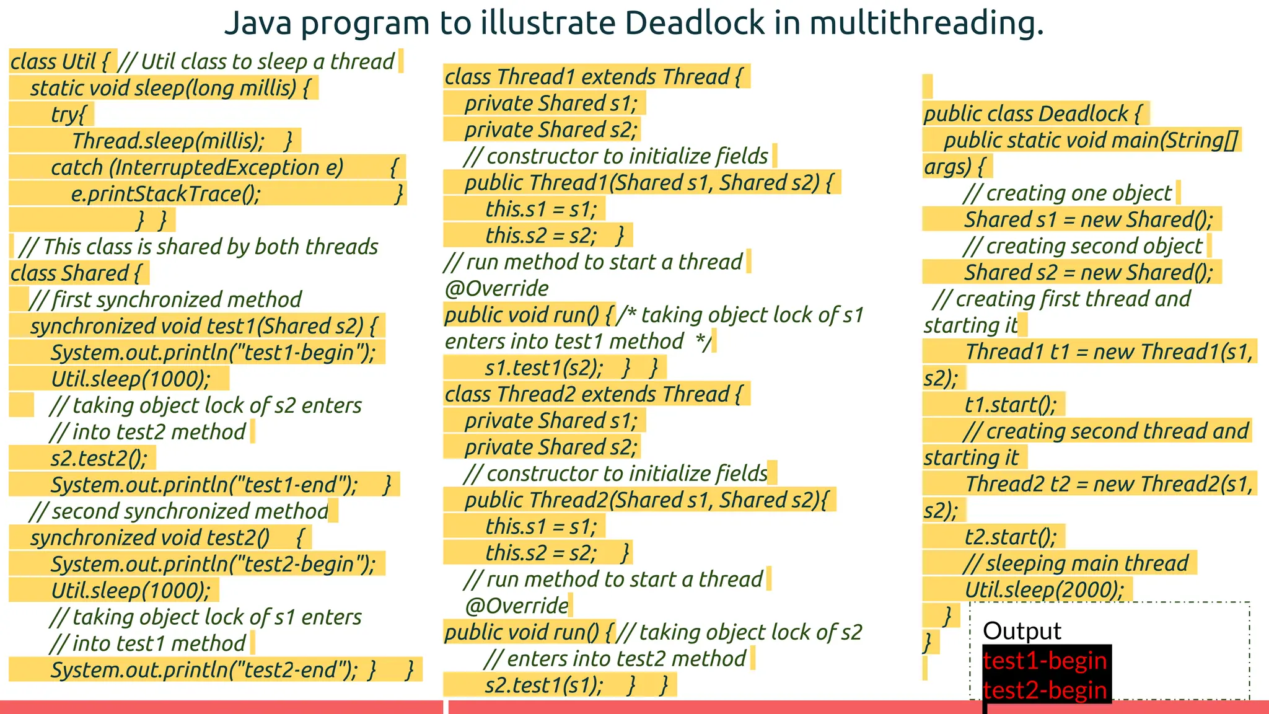Click 'public static void main(String[]' line
This screenshot has width=1269, height=714.
point(1091,140)
